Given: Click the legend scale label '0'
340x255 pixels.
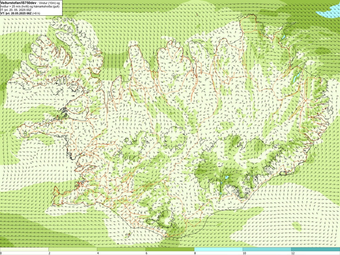Looking at the screenshot, I should 1,253.
